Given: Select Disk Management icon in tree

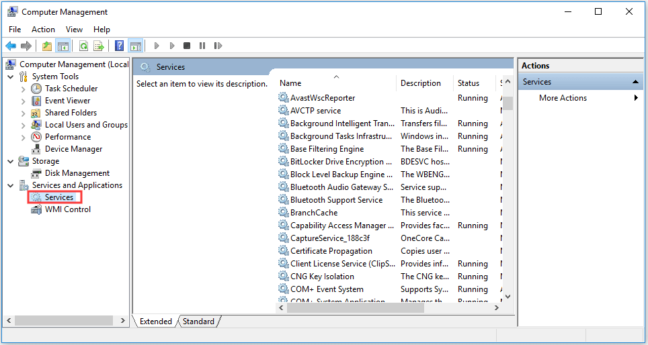Looking at the screenshot, I should pos(36,173).
